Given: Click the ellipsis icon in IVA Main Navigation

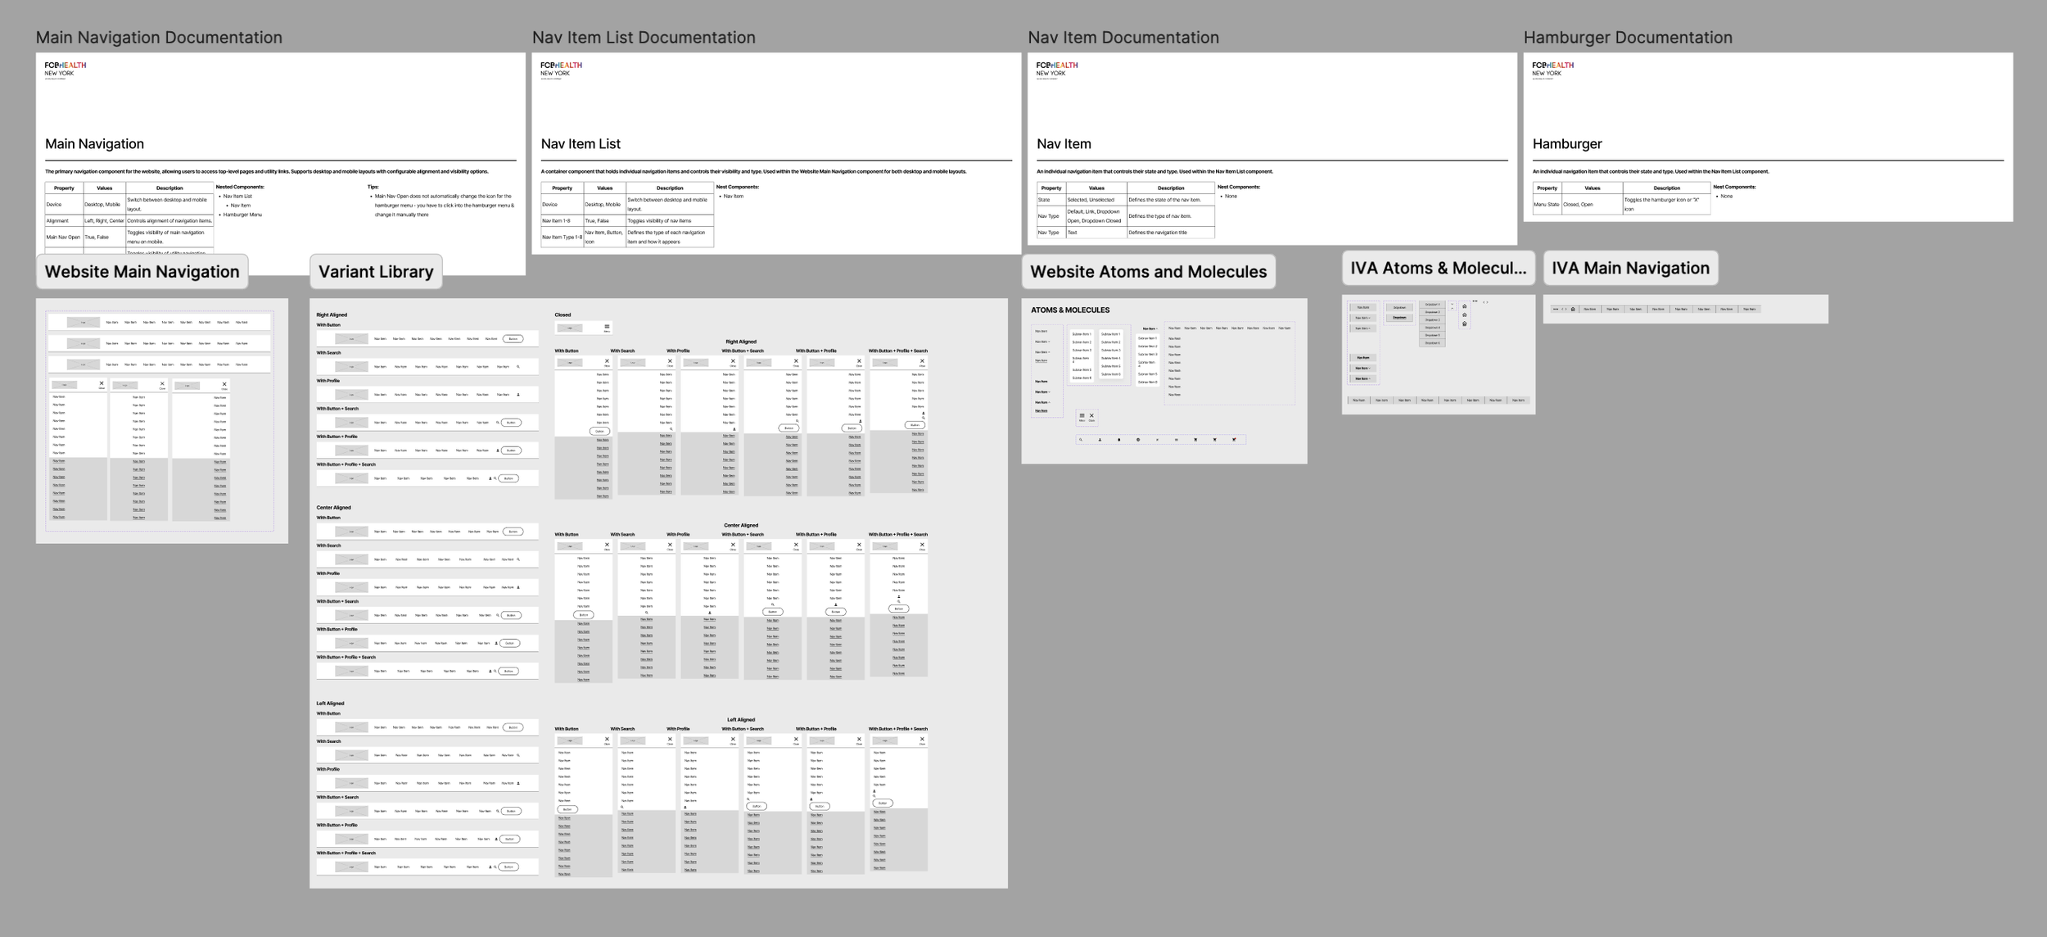Looking at the screenshot, I should 1556,309.
